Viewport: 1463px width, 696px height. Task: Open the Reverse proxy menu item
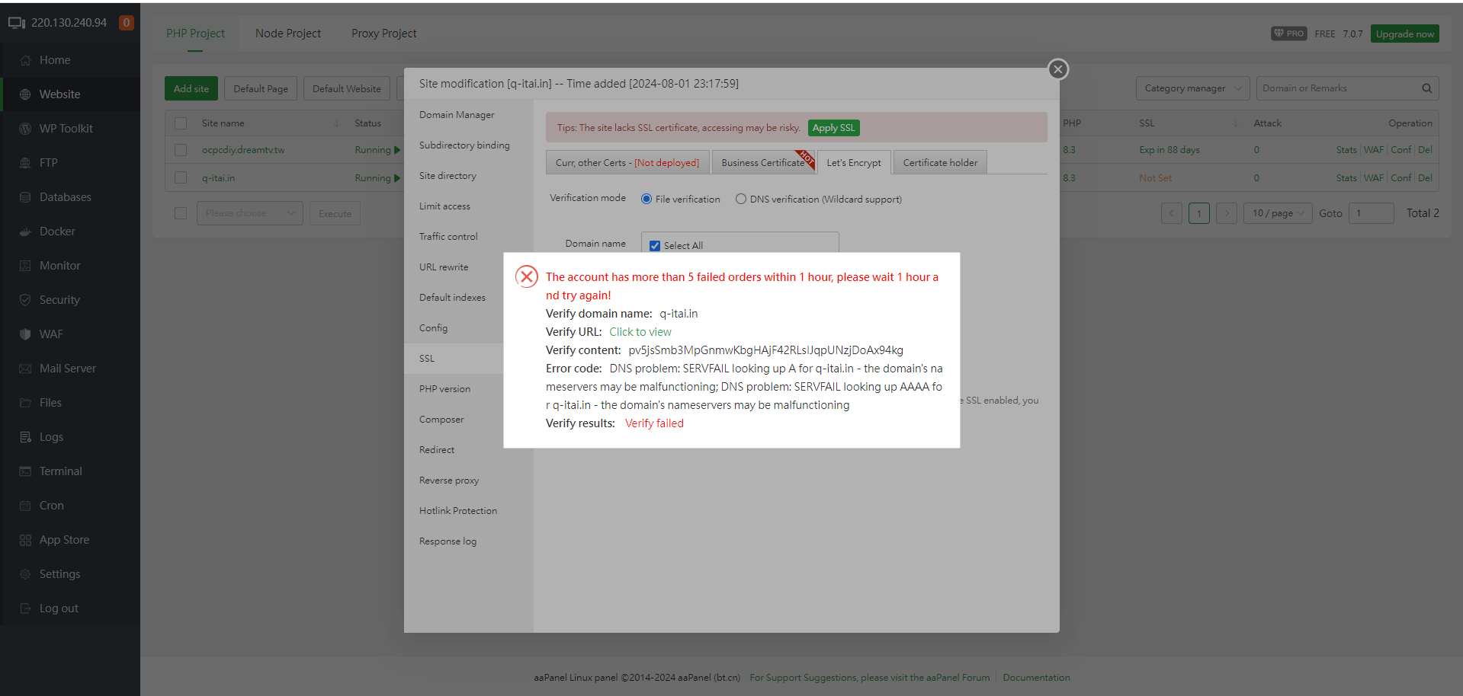click(x=449, y=480)
